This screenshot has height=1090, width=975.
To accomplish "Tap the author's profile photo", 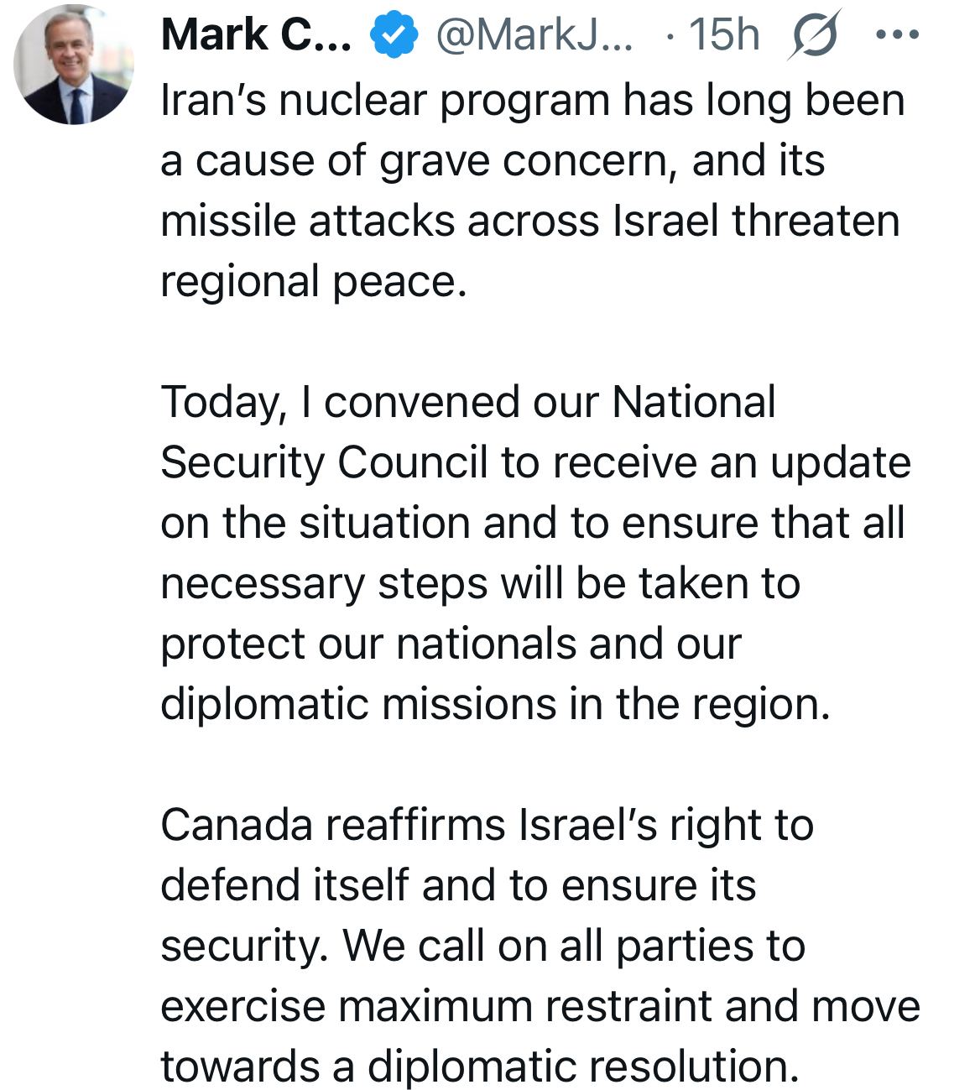I will click(x=74, y=65).
